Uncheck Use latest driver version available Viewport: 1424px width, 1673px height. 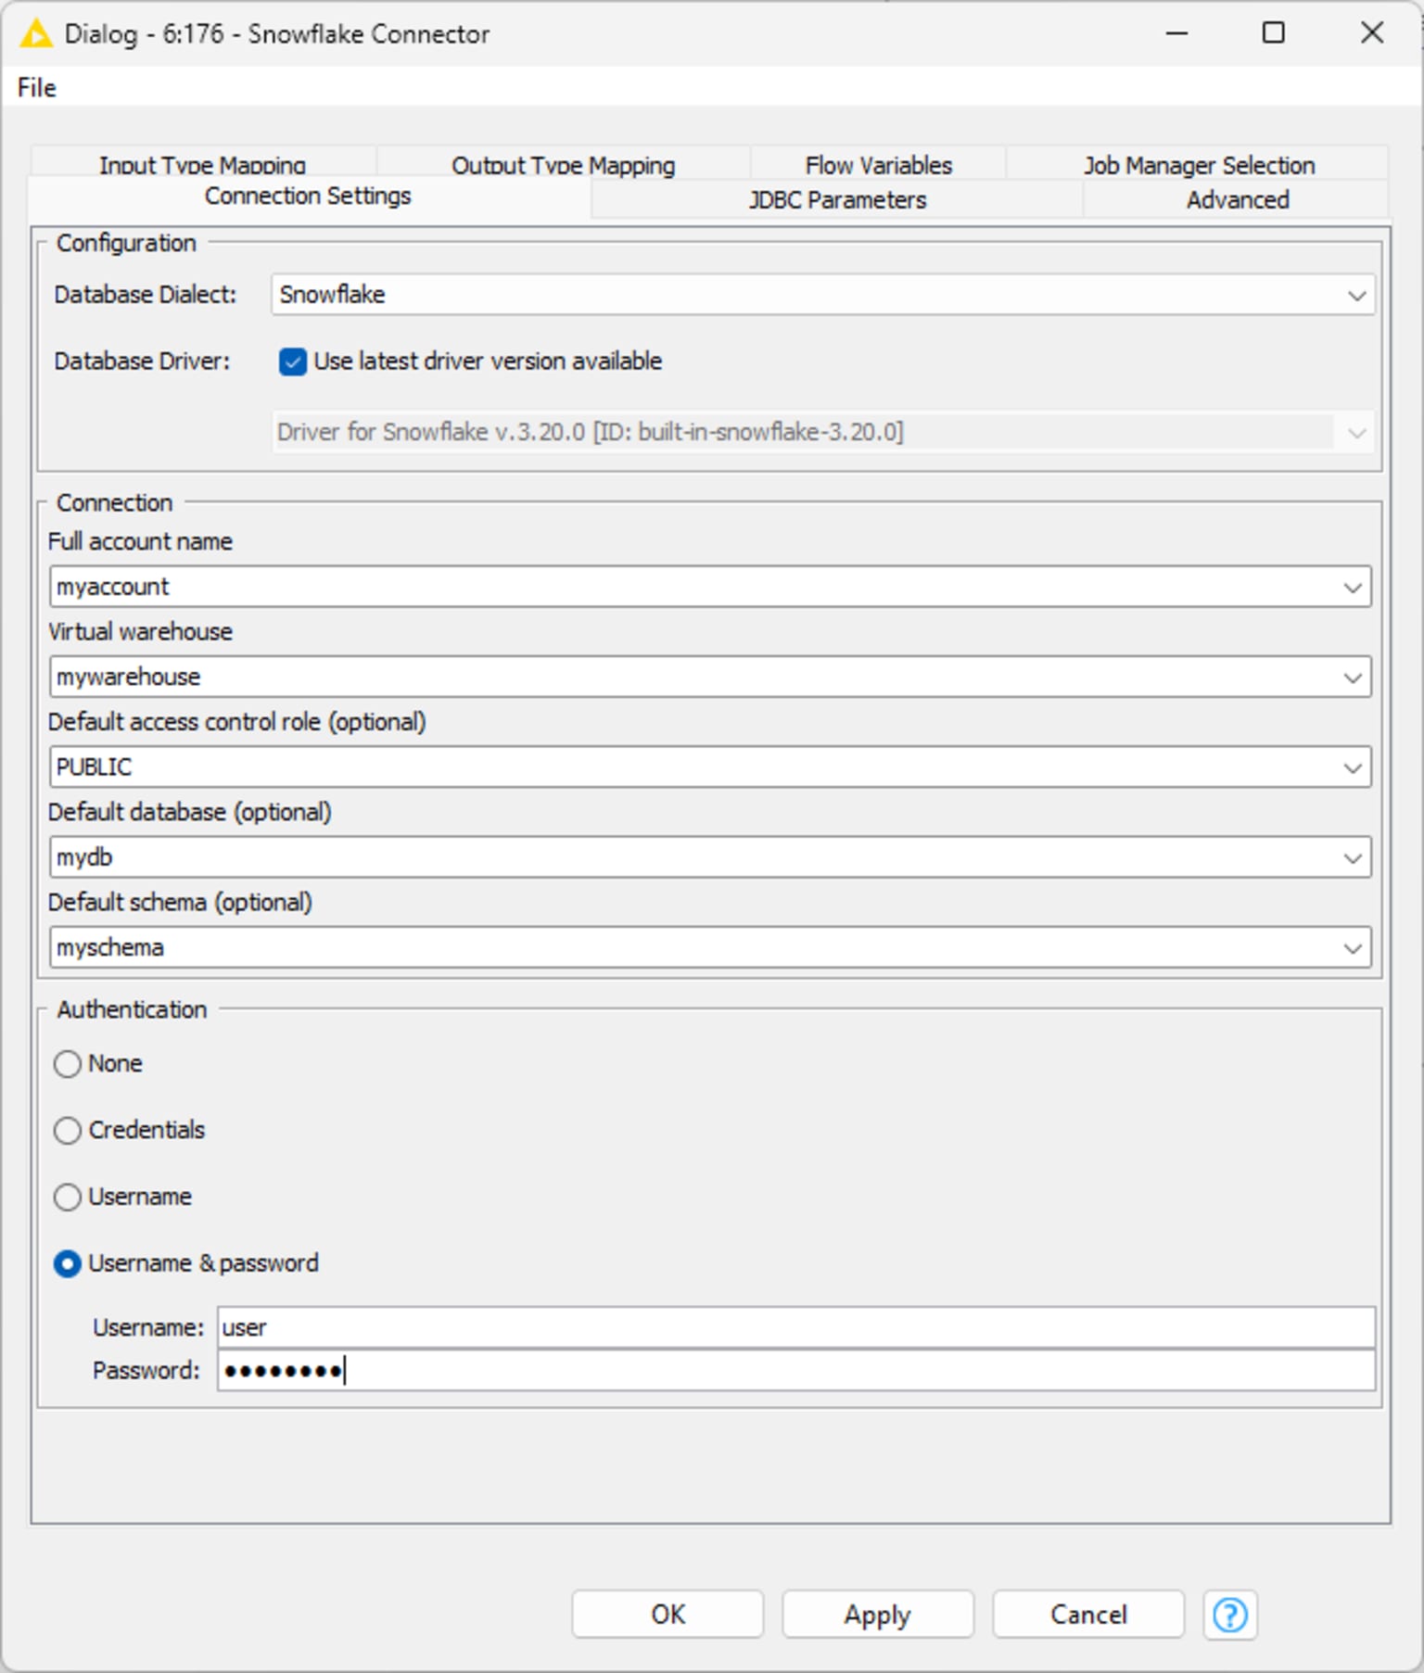[x=293, y=361]
